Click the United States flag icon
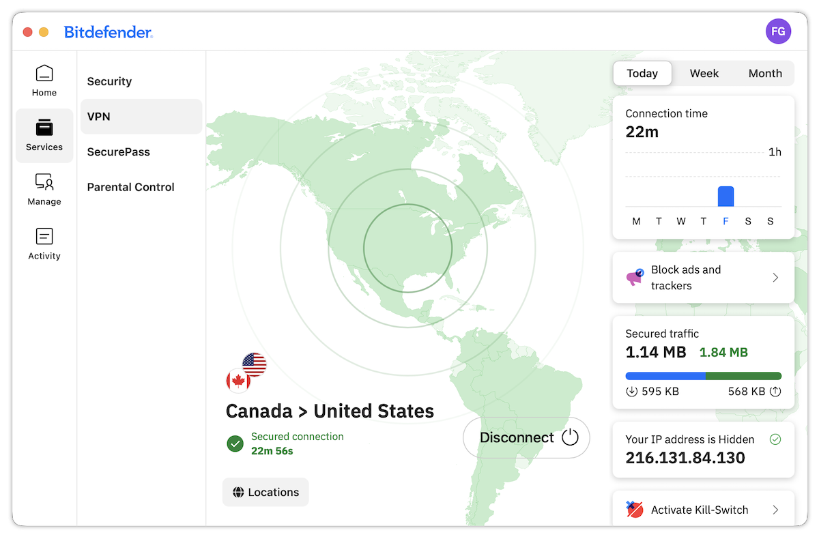The height and width of the screenshot is (539, 819). (x=254, y=365)
